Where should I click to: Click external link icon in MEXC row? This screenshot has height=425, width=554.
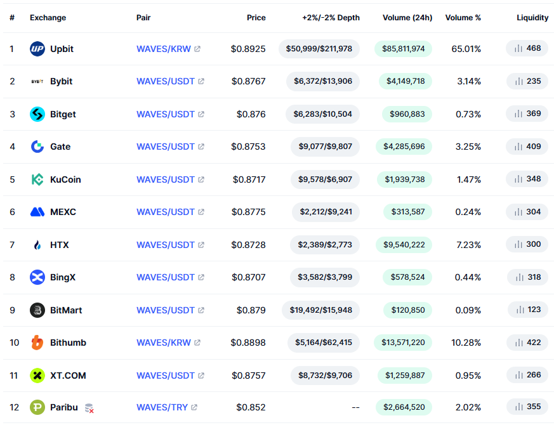pos(201,212)
